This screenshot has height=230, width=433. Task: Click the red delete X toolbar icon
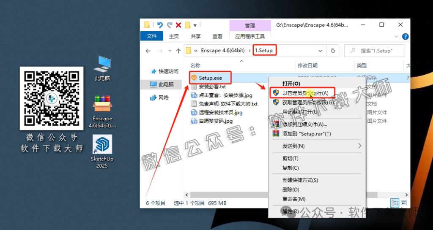[x=178, y=25]
